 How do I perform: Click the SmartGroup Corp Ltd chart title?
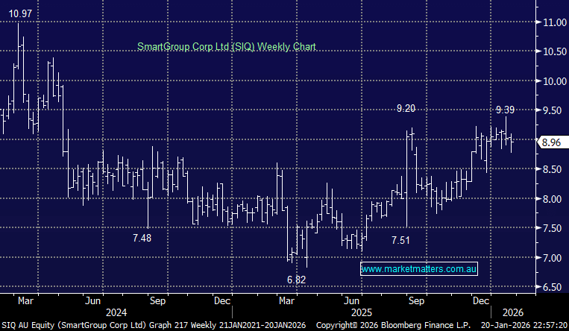[x=227, y=47]
